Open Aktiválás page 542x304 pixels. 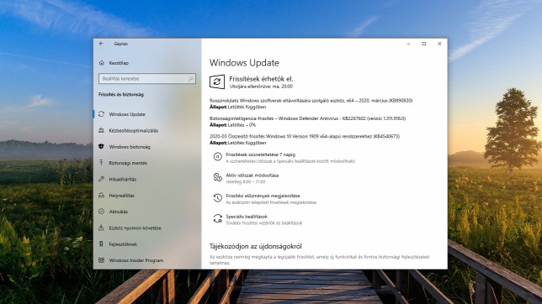point(119,212)
